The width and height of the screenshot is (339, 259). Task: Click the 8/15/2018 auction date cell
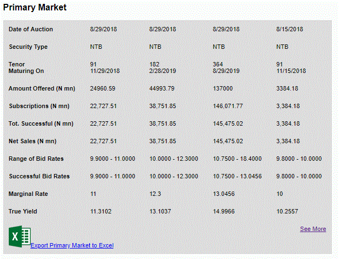pos(290,29)
